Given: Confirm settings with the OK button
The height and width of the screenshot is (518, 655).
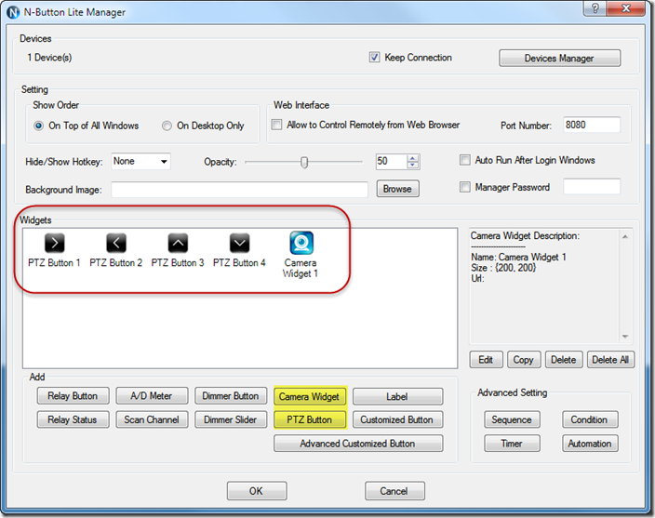Looking at the screenshot, I should click(x=257, y=491).
